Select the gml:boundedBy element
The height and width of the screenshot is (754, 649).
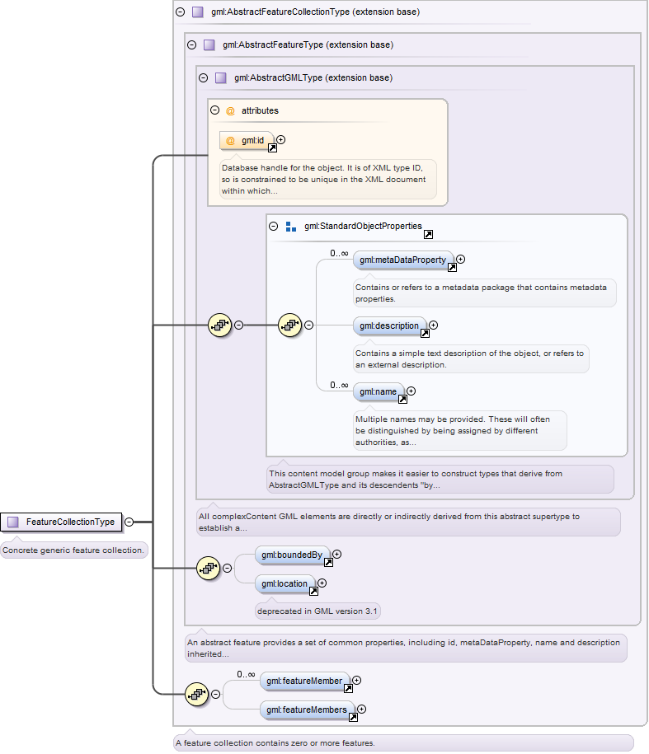click(293, 555)
